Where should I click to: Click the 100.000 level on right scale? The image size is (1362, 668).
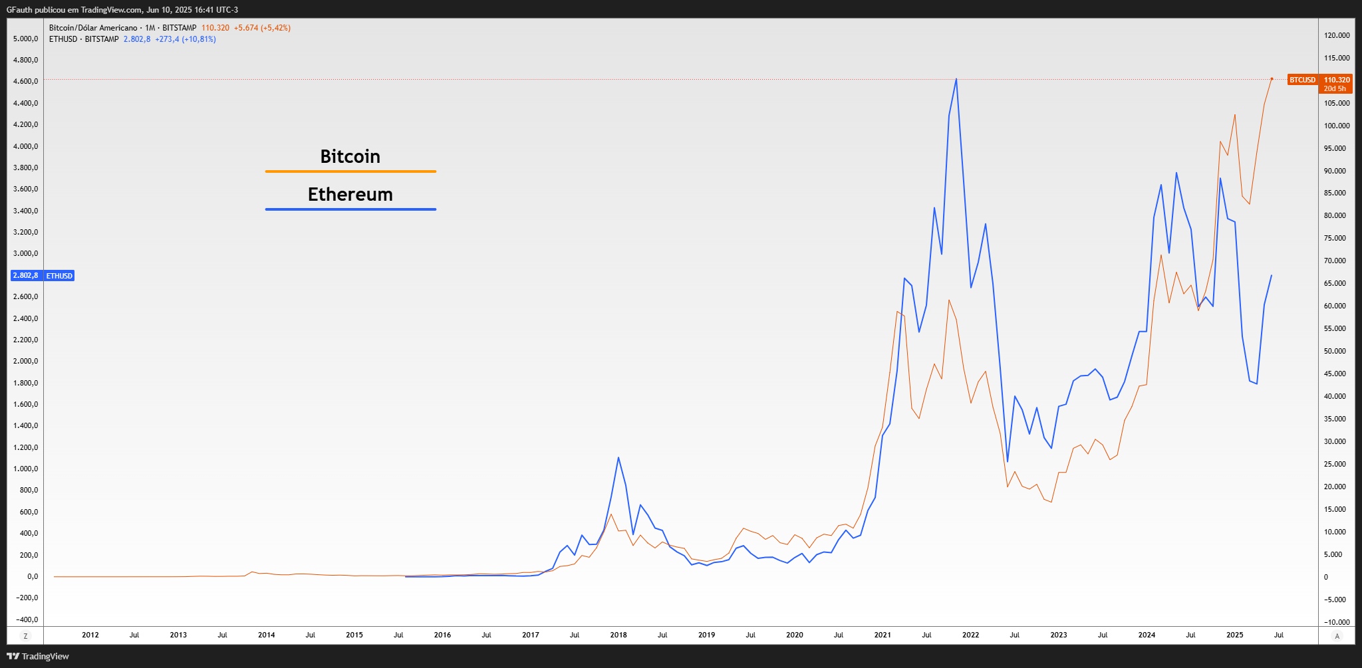click(1337, 126)
